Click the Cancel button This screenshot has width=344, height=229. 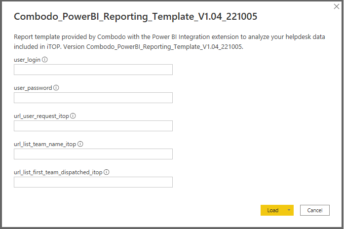[314, 210]
